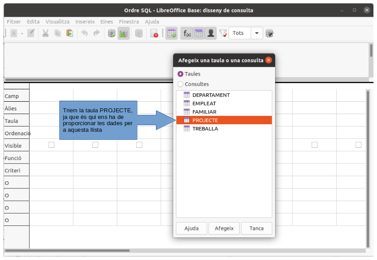Select the Consultes radio button

tap(180, 84)
